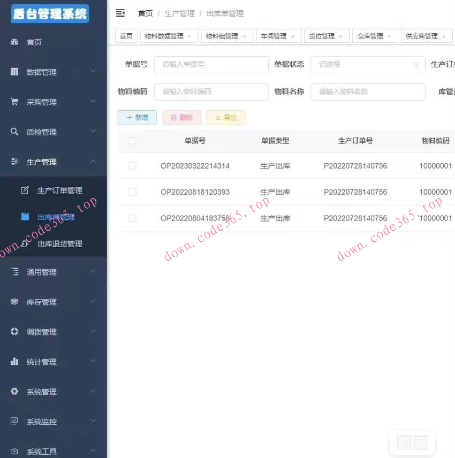The image size is (455, 458).
Task: Click the 采购管理 shopping cart icon
Action: 13,102
